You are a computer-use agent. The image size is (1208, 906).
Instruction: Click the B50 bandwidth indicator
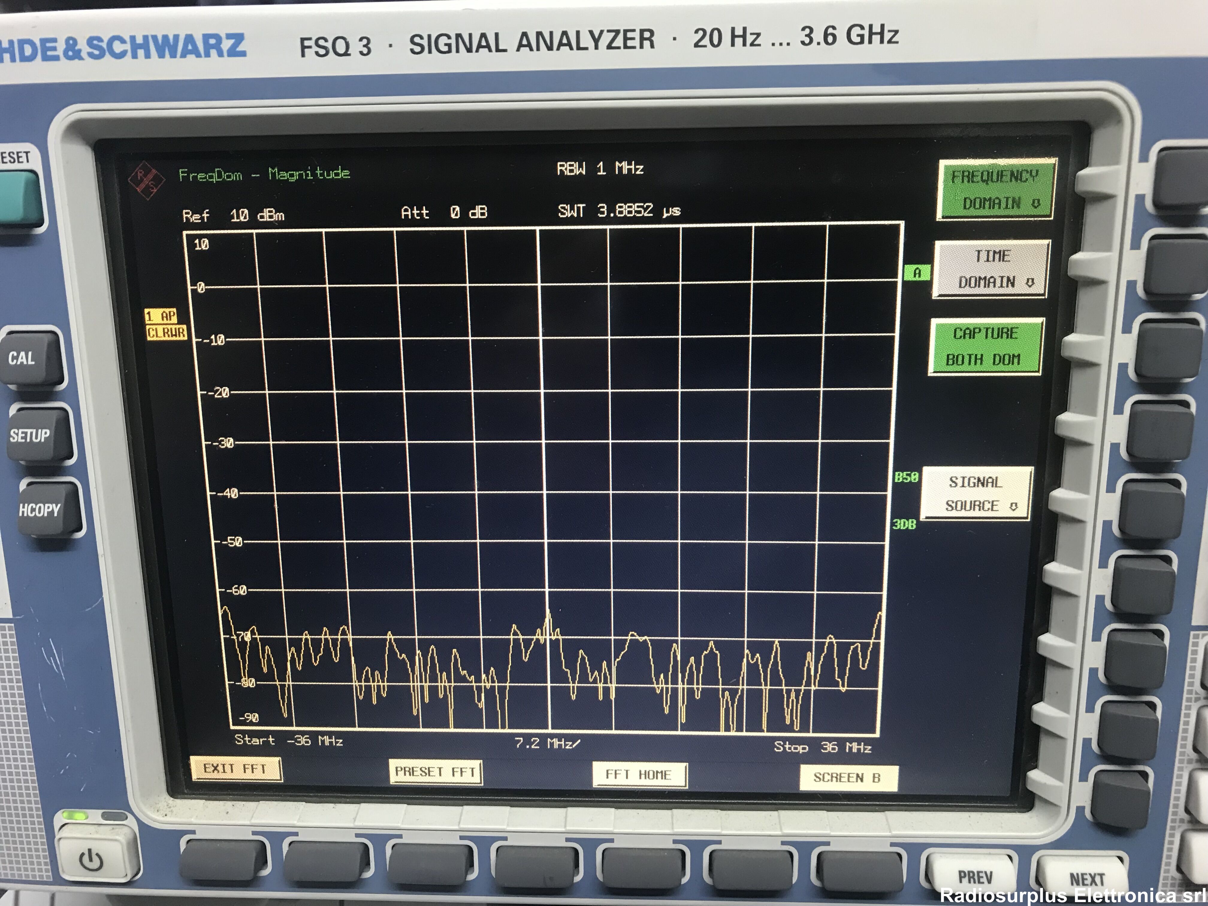coord(906,477)
